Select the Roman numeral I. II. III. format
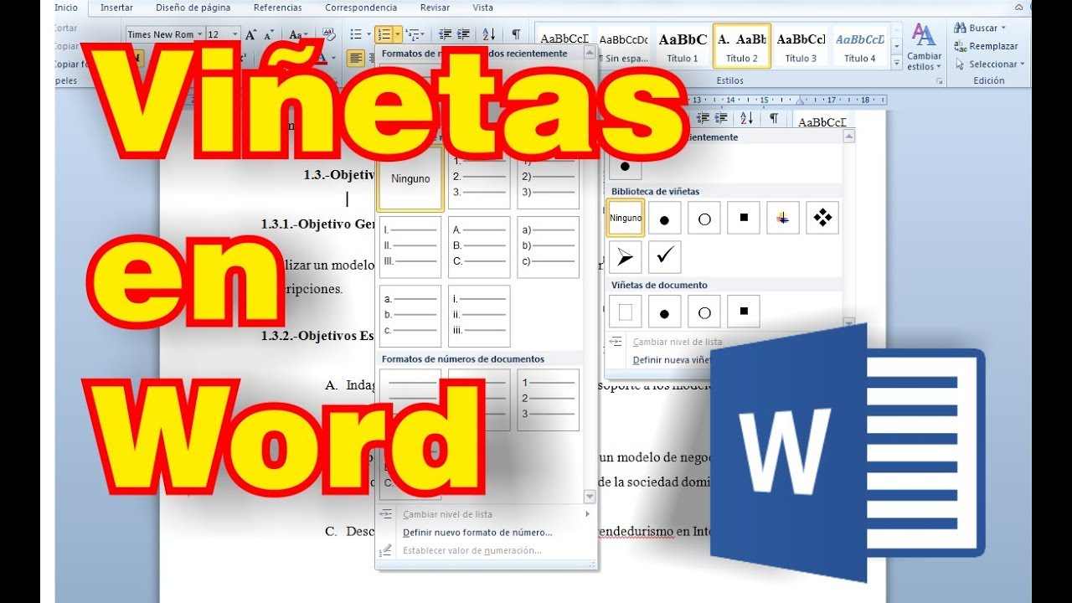The image size is (1072, 603). pos(410,247)
